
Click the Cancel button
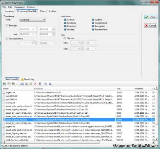coord(150,26)
